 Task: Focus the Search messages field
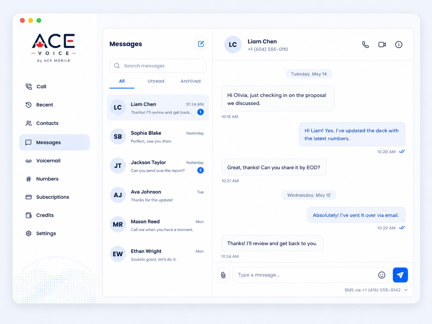(x=158, y=66)
